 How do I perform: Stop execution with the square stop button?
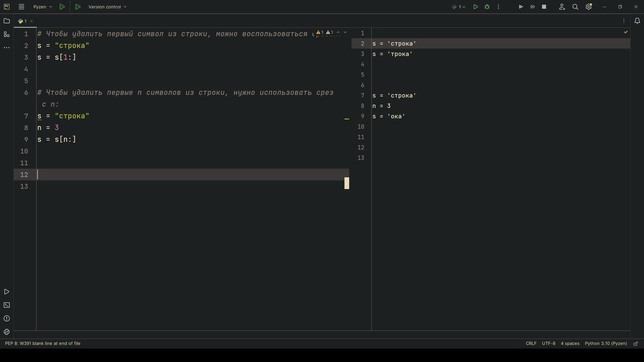click(544, 7)
